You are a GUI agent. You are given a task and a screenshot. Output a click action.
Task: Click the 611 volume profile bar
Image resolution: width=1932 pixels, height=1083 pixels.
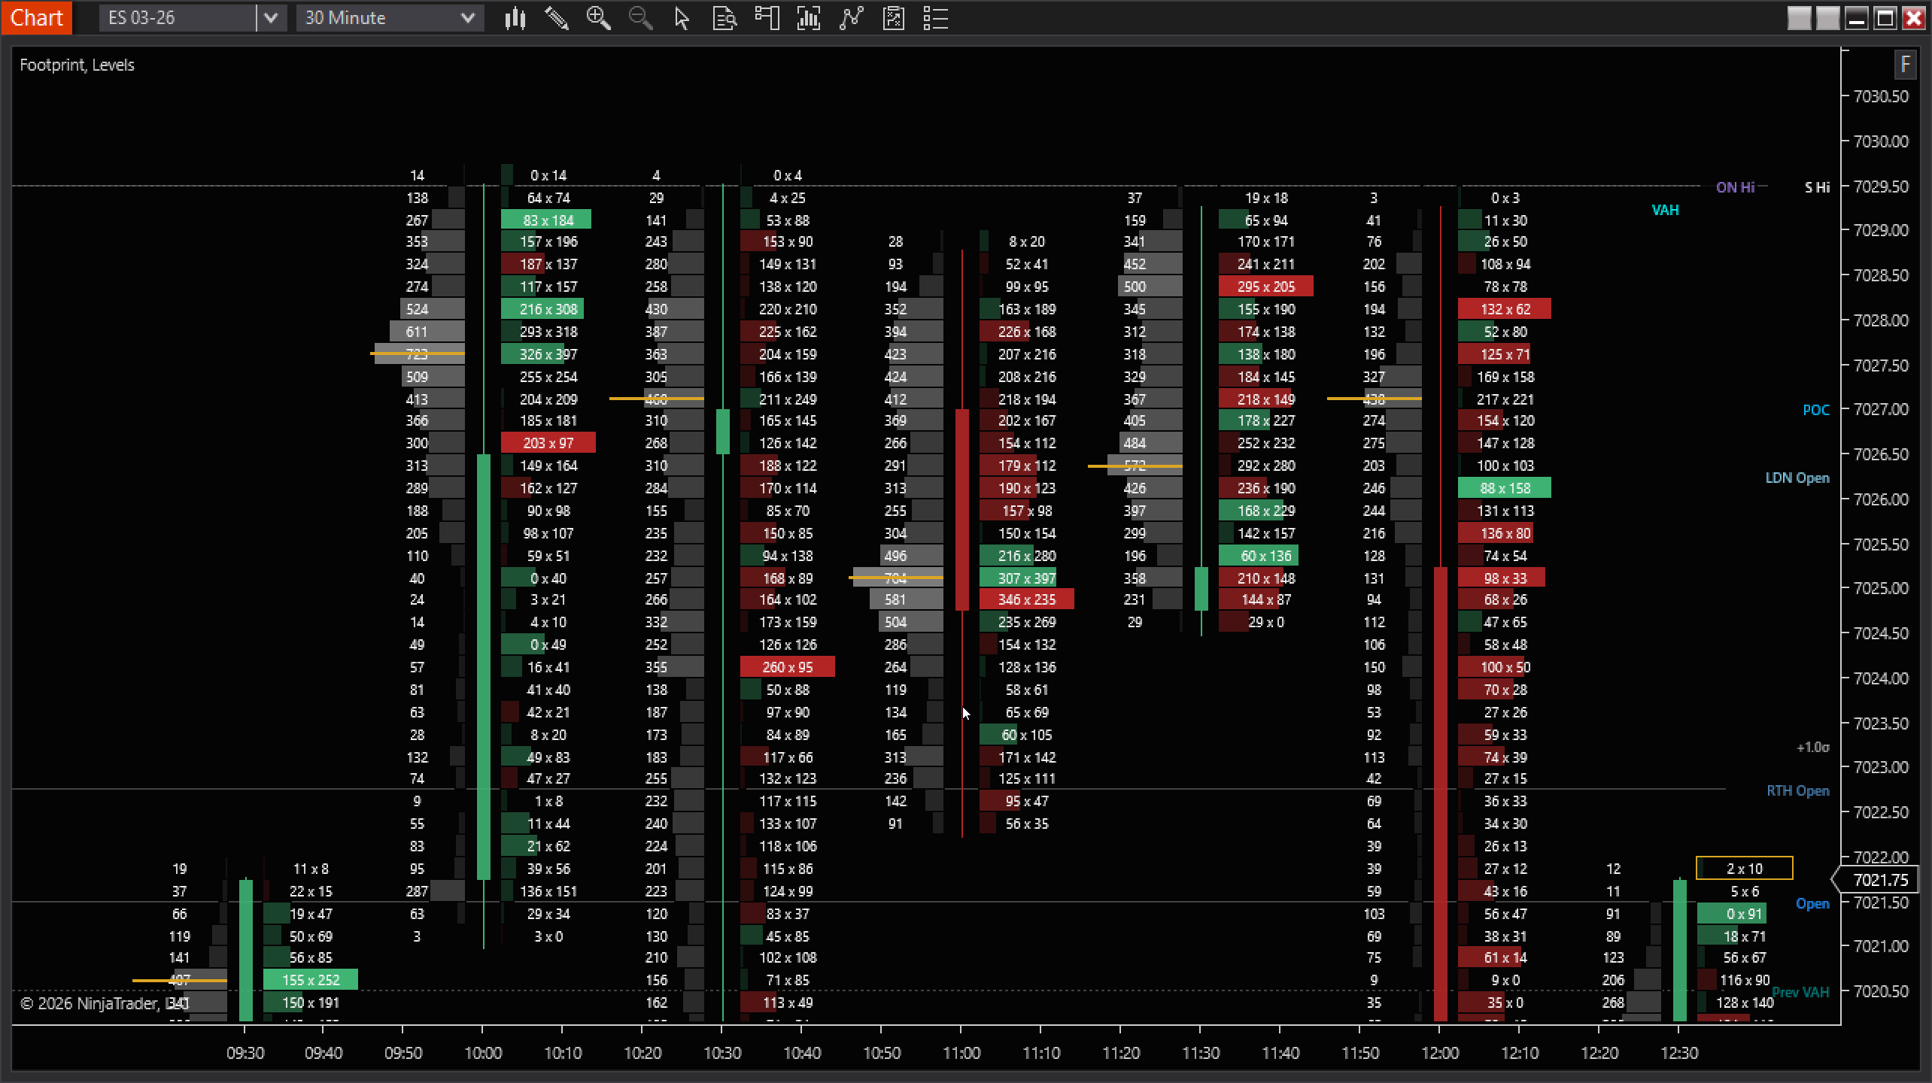coord(427,332)
